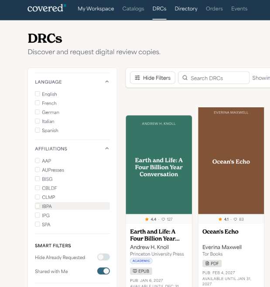The width and height of the screenshot is (270, 287).
Task: Select the DRCs nav tab
Action: point(160,9)
